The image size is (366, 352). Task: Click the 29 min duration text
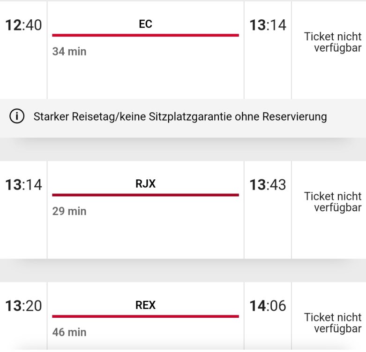click(x=69, y=211)
